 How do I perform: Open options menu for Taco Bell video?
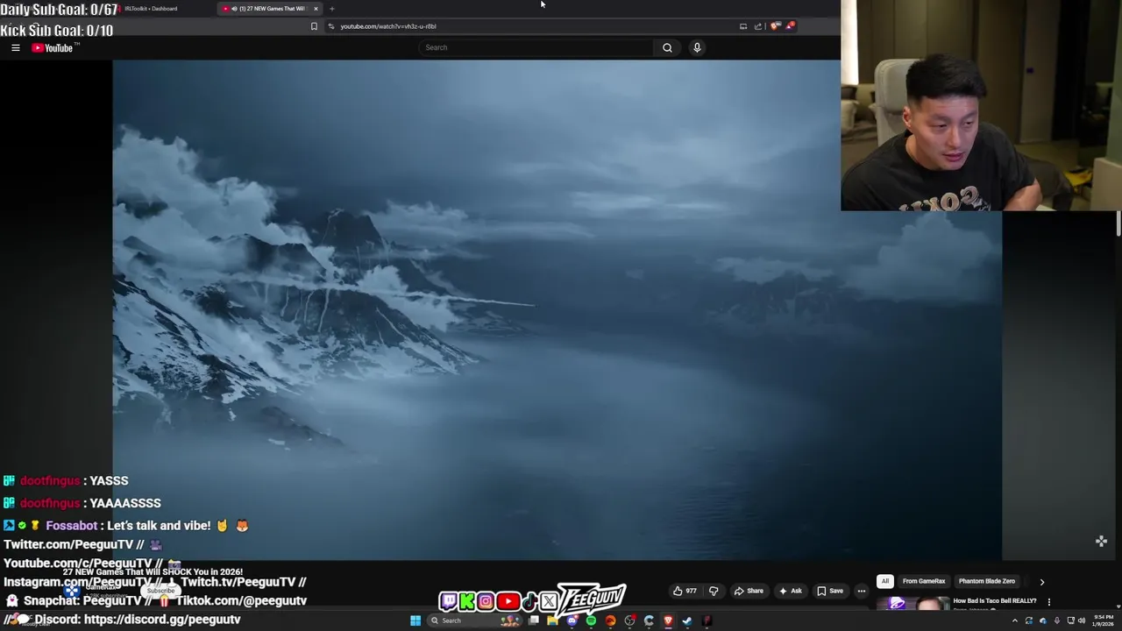point(1048,602)
